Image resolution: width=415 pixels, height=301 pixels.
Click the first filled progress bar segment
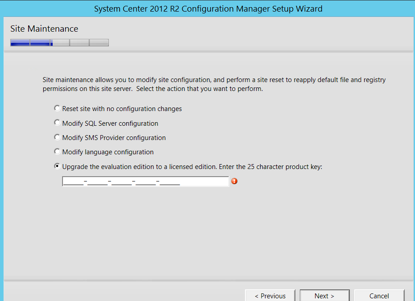coord(20,42)
